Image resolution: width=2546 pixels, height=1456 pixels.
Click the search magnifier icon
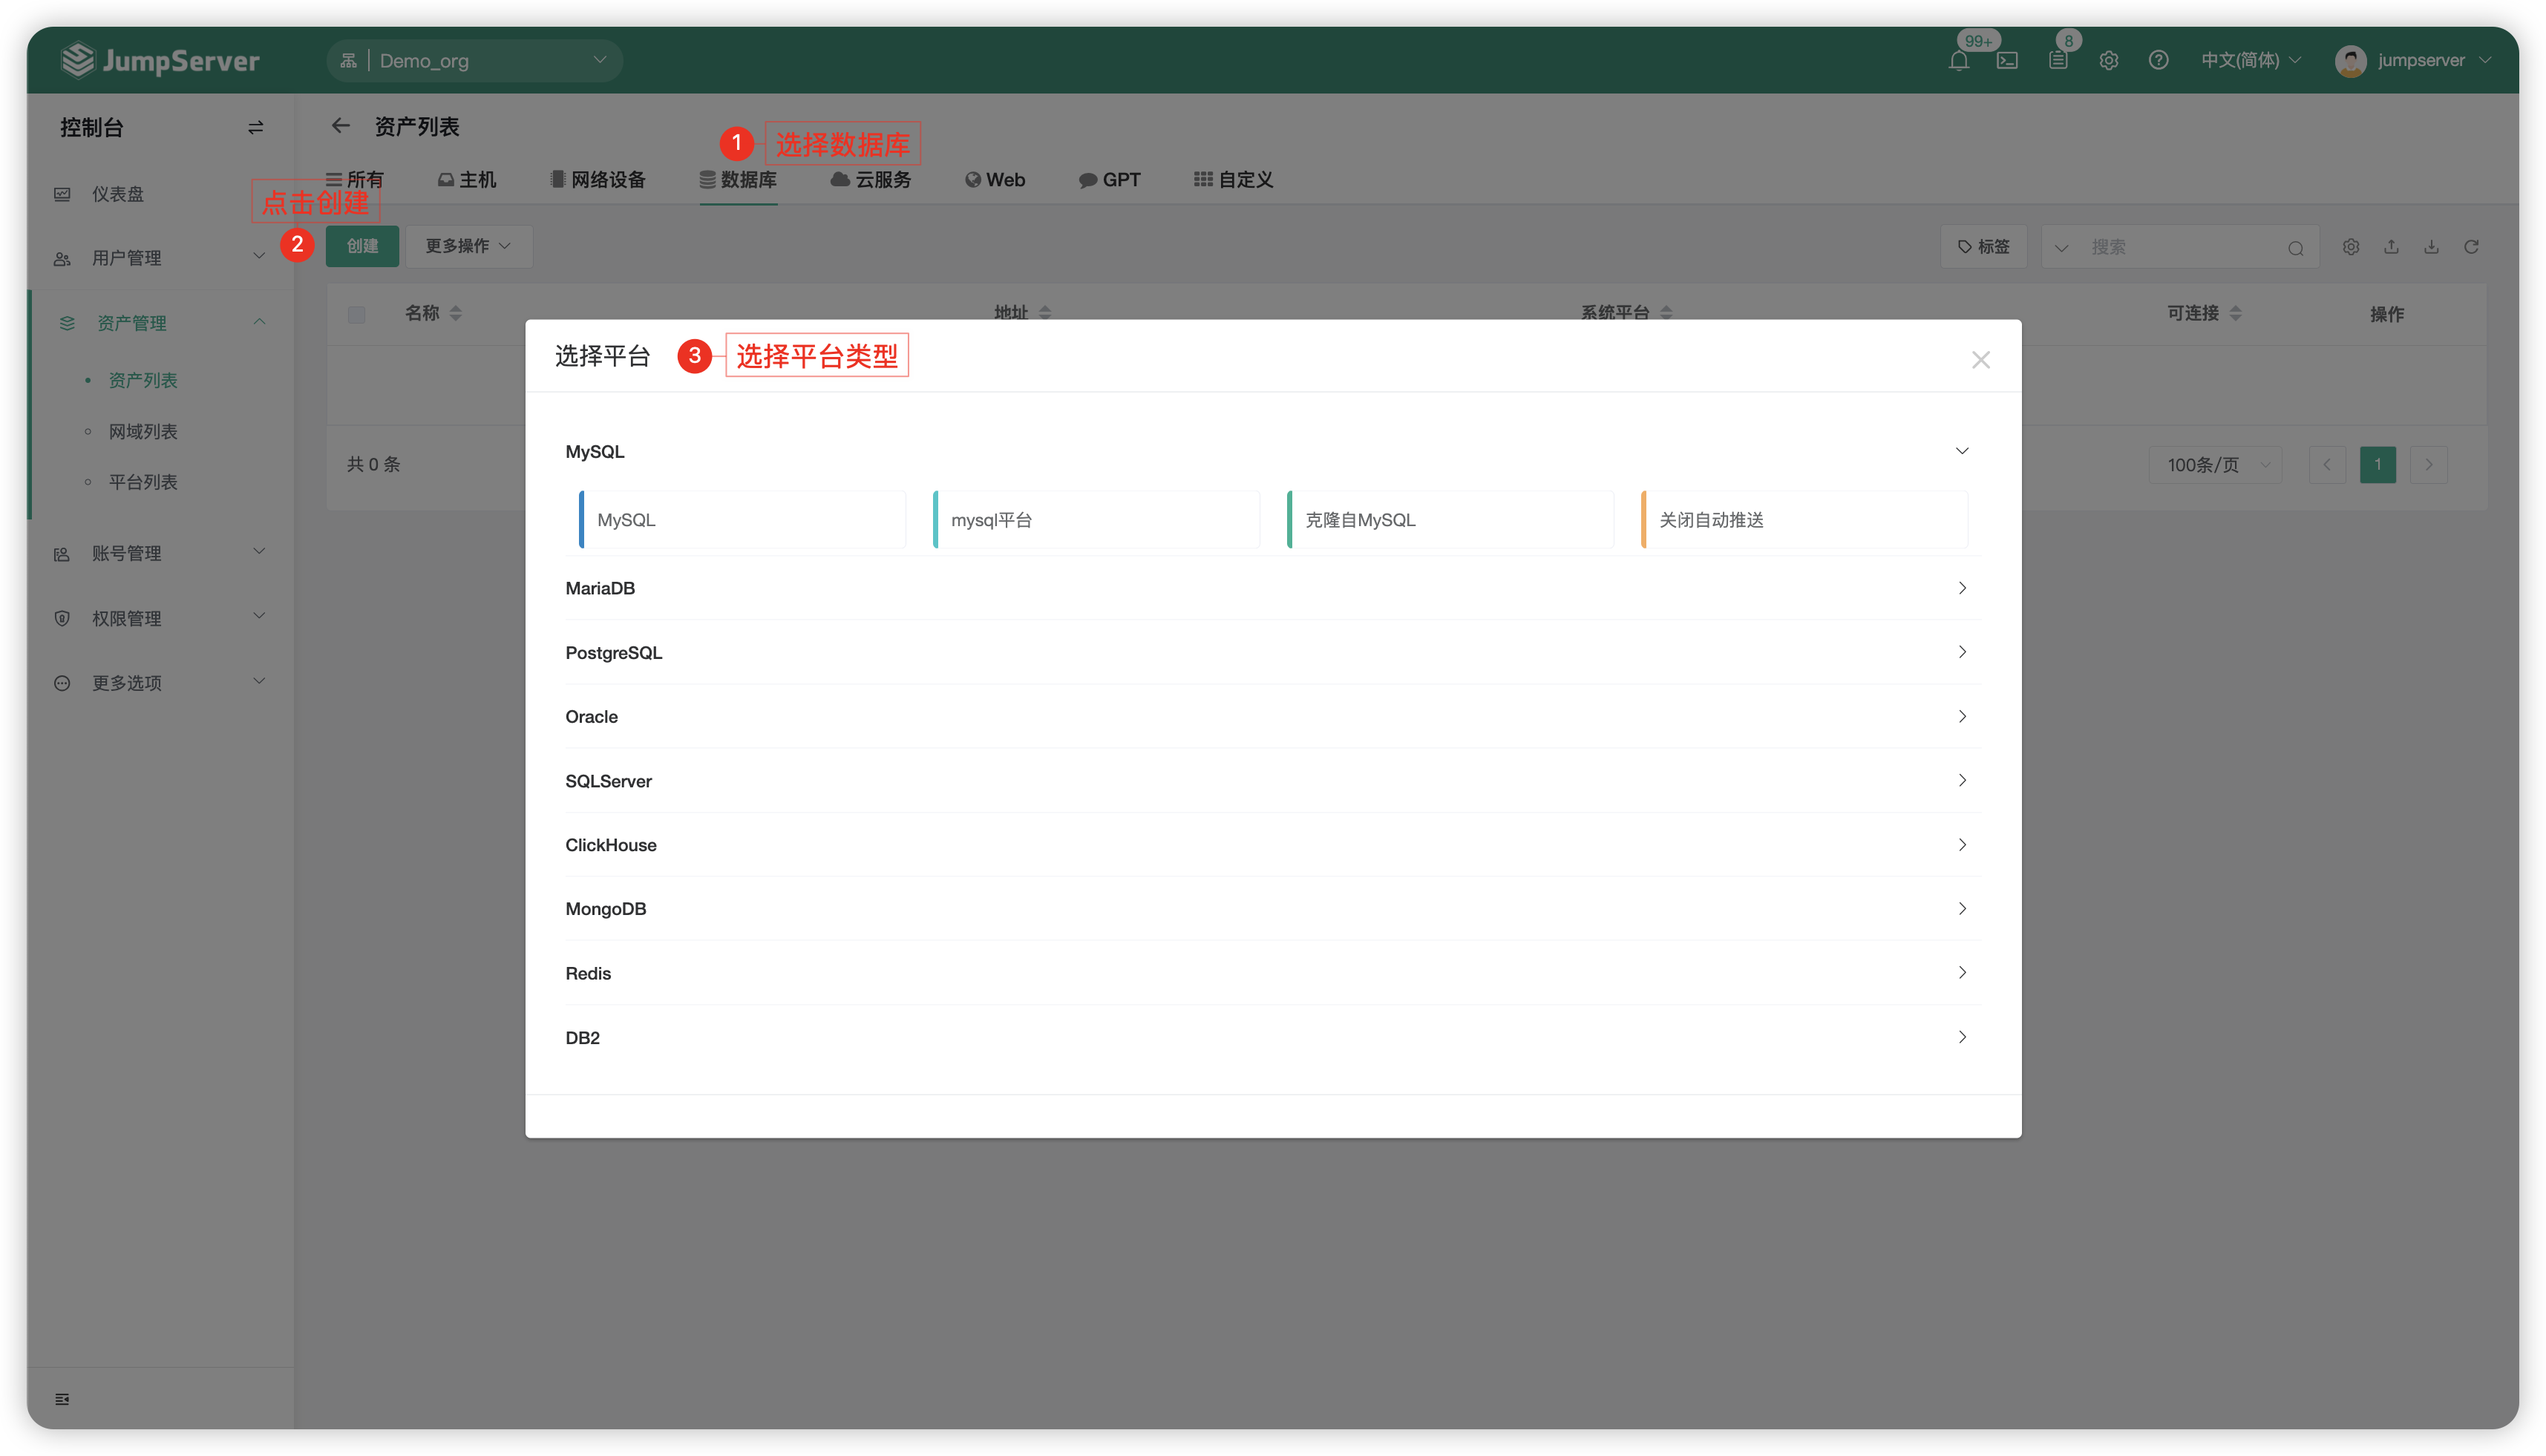(2296, 248)
